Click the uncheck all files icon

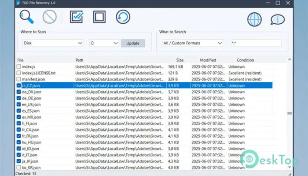(x=99, y=17)
